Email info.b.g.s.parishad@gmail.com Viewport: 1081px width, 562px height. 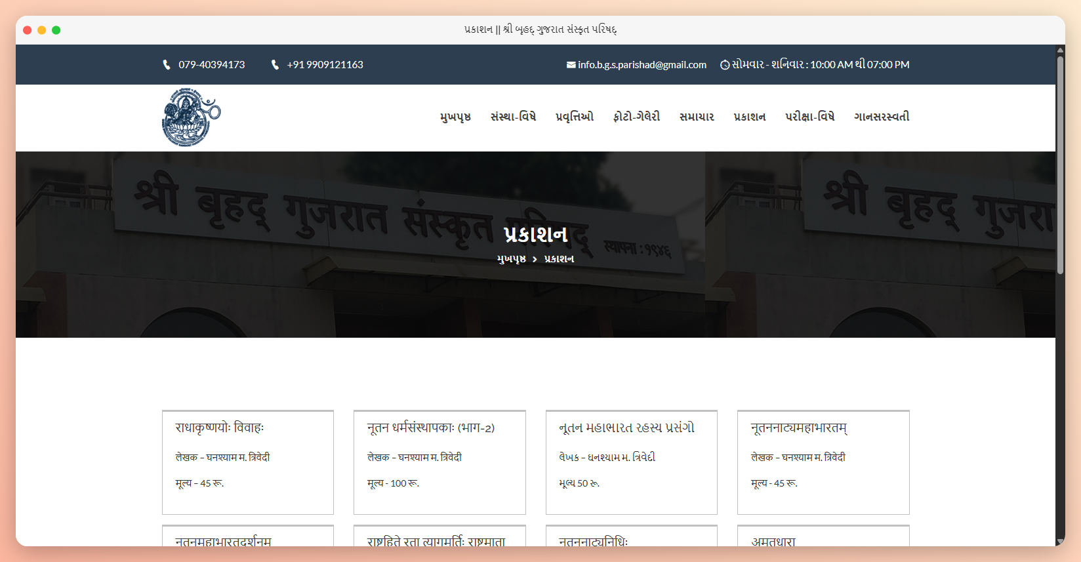coord(642,64)
